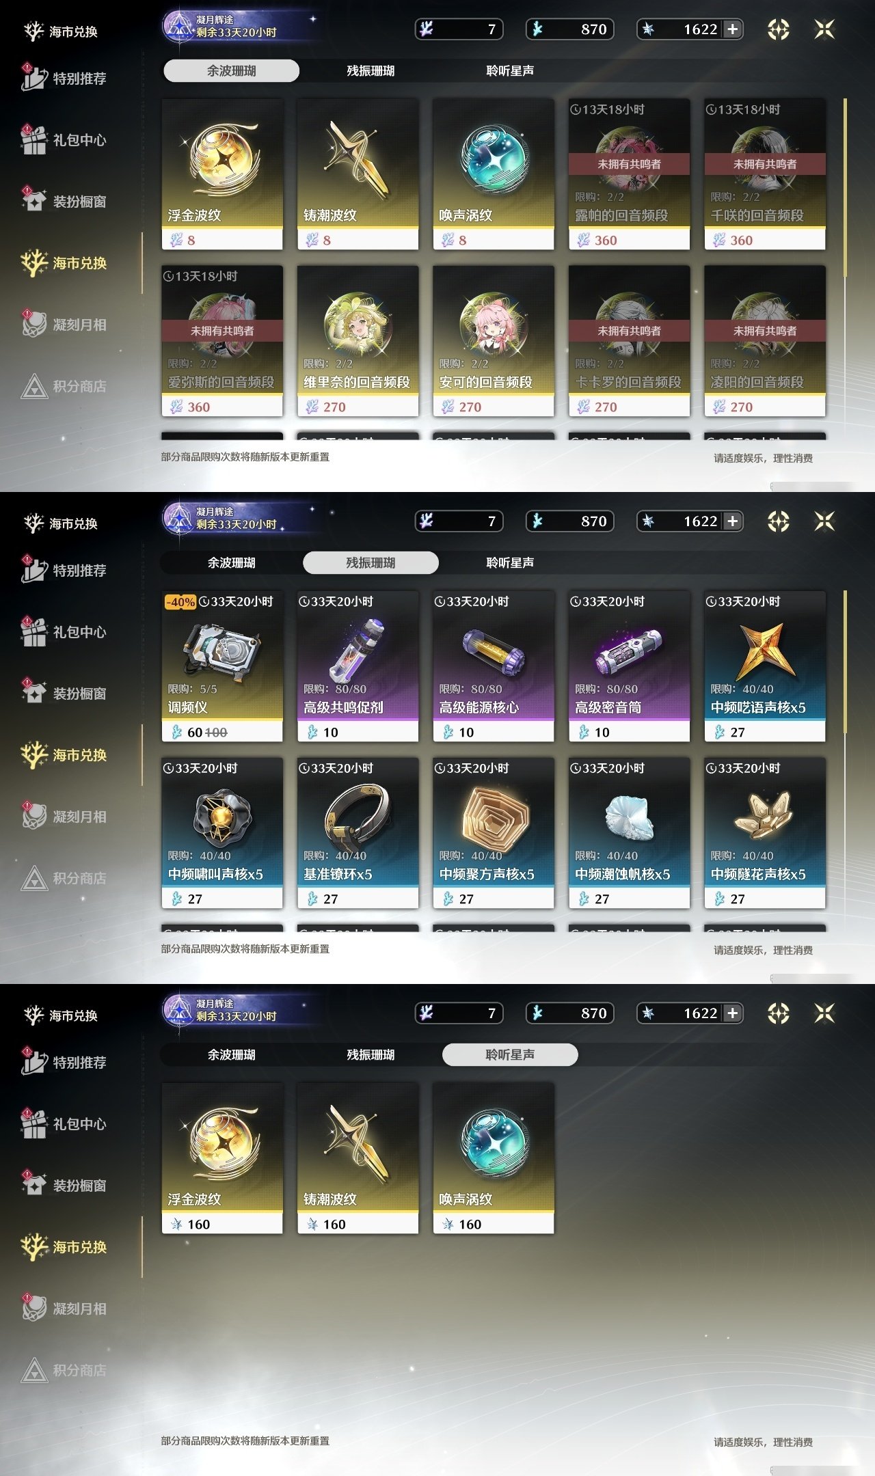Buy 中频聚方声核x5 for 27

(494, 833)
